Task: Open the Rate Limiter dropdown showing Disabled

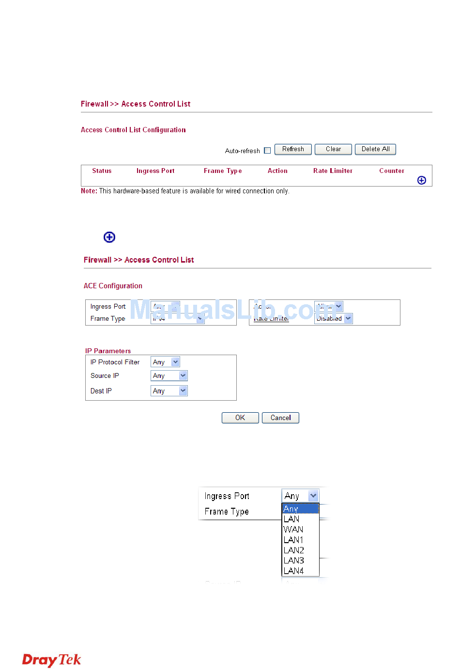Action: point(333,318)
